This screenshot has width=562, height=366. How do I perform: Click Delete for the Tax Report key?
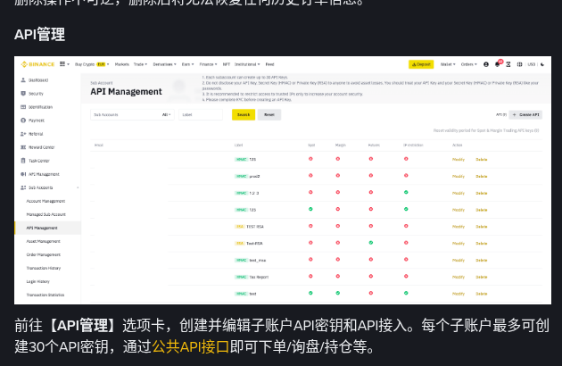482,277
